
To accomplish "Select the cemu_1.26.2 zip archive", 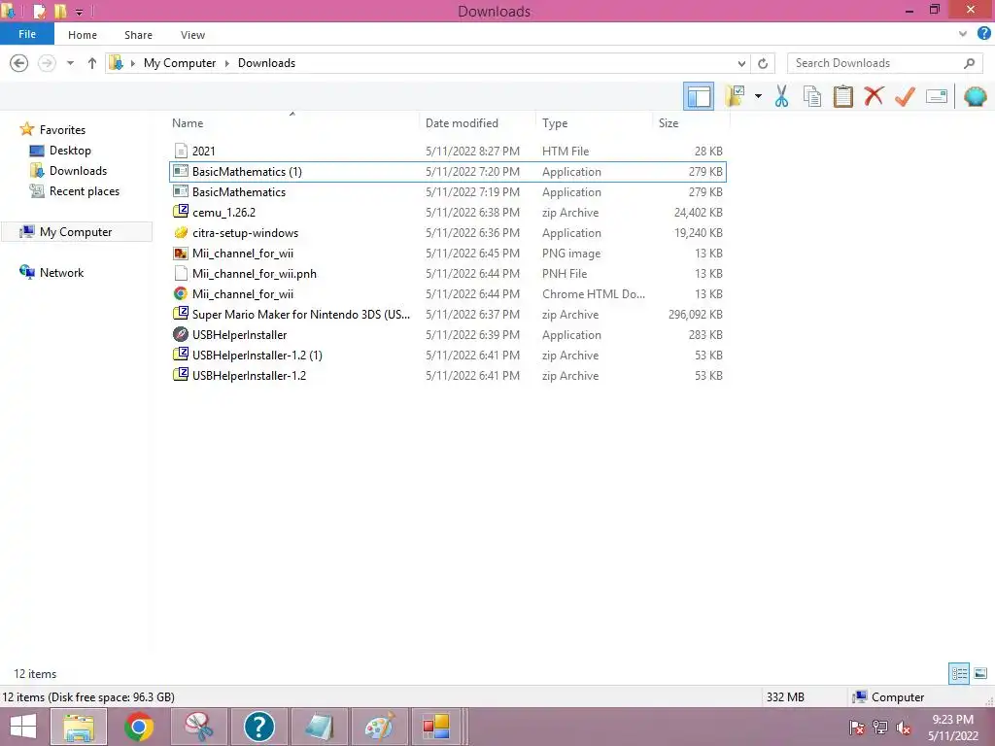I will [448, 212].
